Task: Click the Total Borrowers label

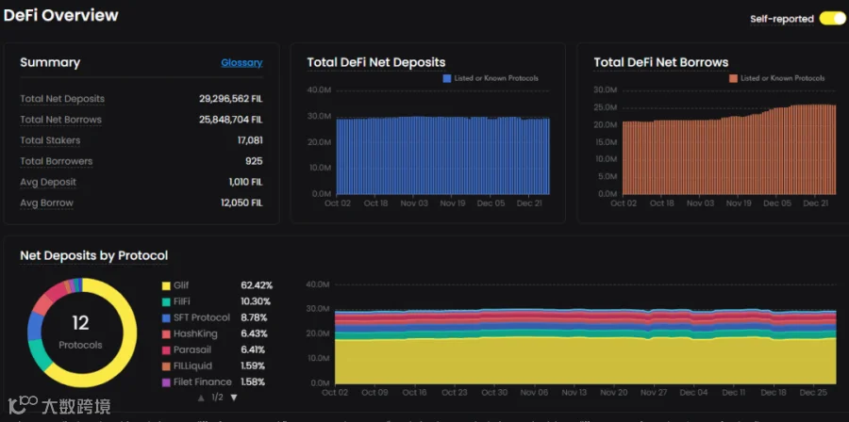Action: (x=57, y=161)
